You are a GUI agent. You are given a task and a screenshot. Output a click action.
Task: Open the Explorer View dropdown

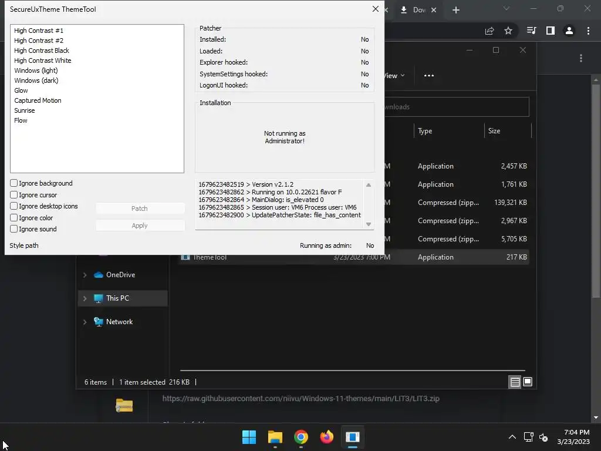[395, 76]
